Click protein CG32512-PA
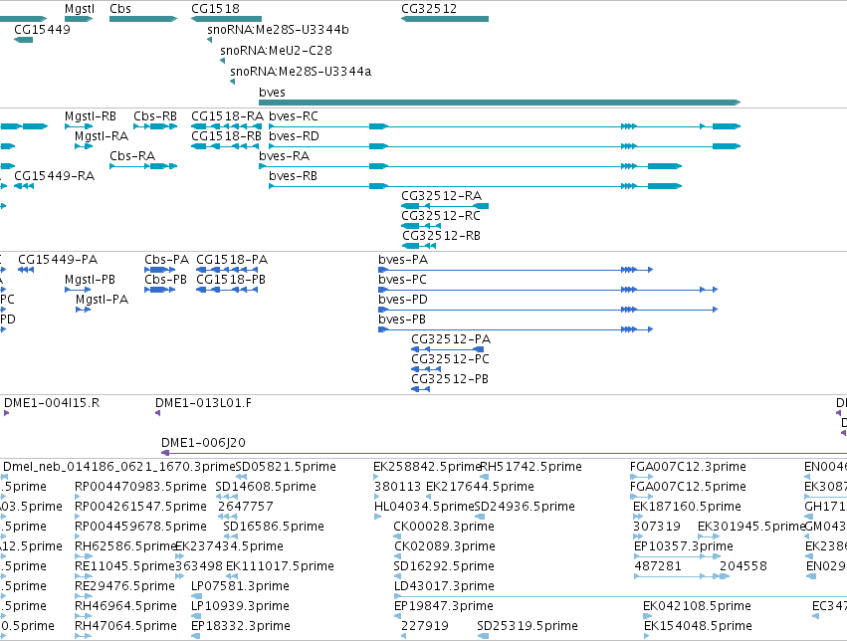This screenshot has width=847, height=641. click(447, 349)
